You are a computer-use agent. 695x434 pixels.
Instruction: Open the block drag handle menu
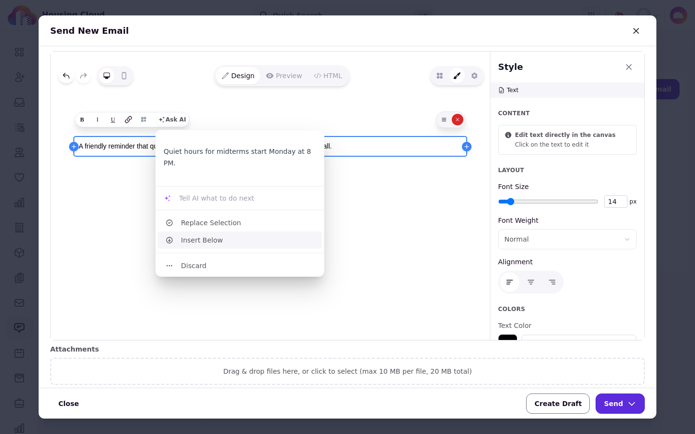[x=444, y=120]
